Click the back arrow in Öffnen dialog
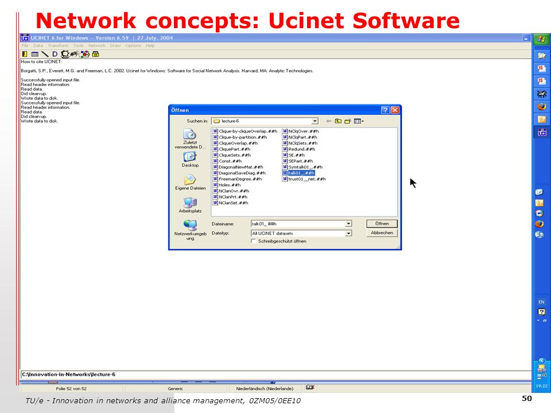Screen dimensions: 551x413 (x=328, y=121)
